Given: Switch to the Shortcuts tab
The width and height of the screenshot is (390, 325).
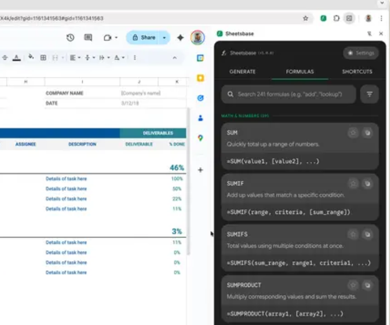Looking at the screenshot, I should point(357,71).
